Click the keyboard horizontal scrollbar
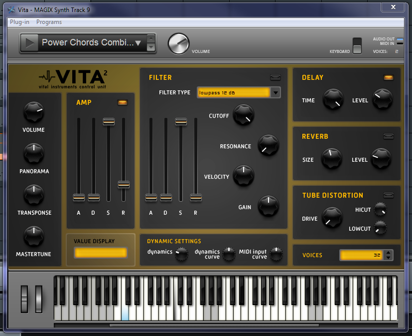412x336 pixels. point(214,326)
